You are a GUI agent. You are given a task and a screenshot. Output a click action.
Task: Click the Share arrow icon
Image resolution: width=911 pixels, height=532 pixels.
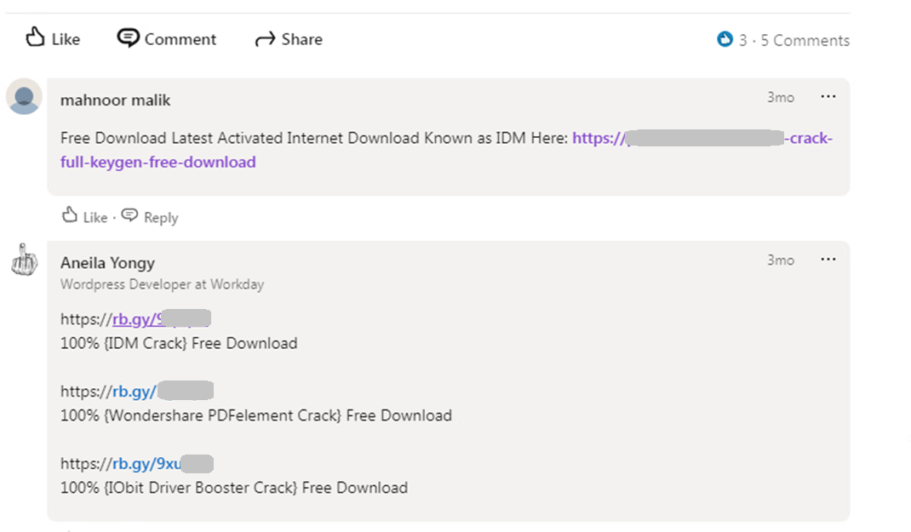coord(265,39)
